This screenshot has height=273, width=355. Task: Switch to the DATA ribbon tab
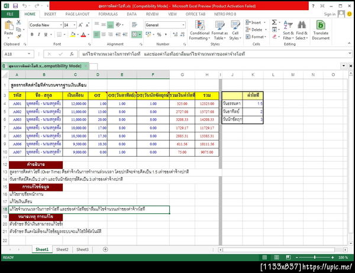[x=131, y=14]
